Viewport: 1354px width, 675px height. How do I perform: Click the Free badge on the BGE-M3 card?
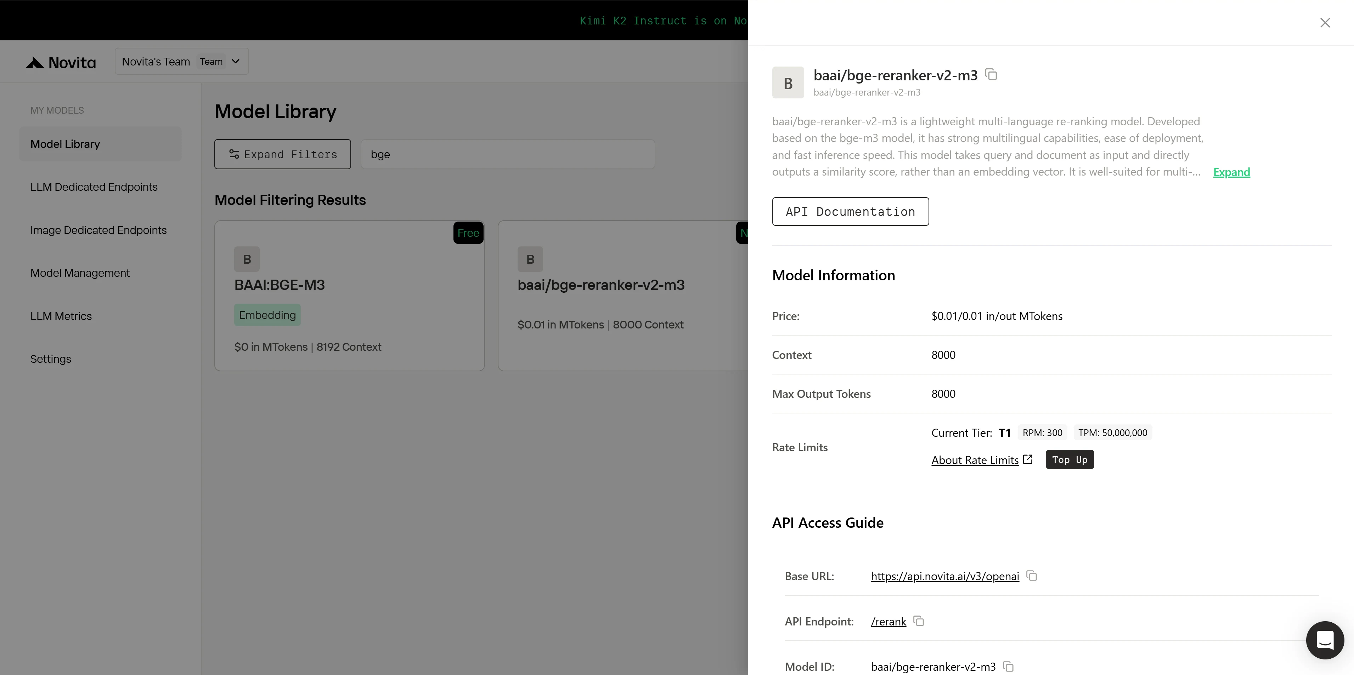[468, 233]
